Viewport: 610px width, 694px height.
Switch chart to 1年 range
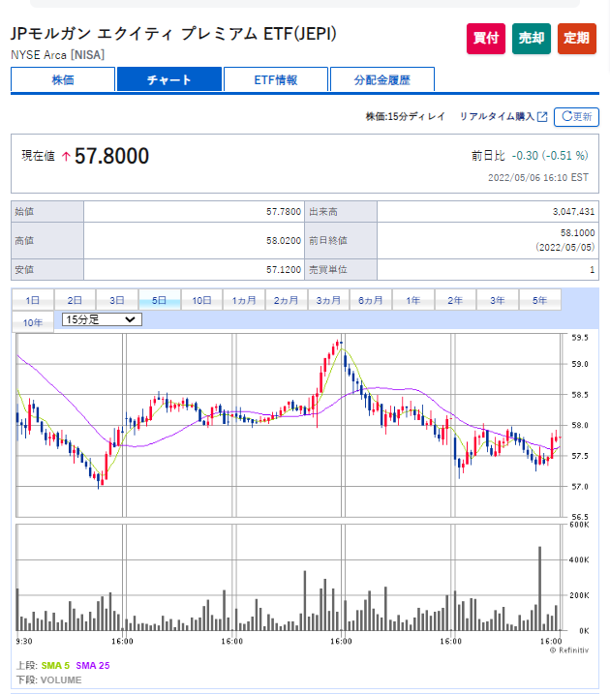click(x=413, y=300)
